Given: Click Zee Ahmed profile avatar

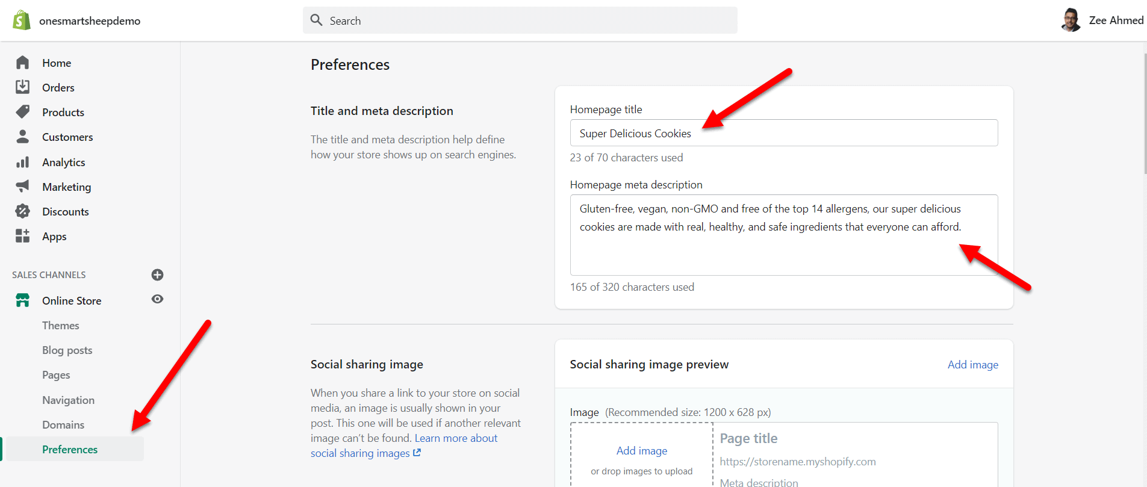Looking at the screenshot, I should click(x=1071, y=20).
